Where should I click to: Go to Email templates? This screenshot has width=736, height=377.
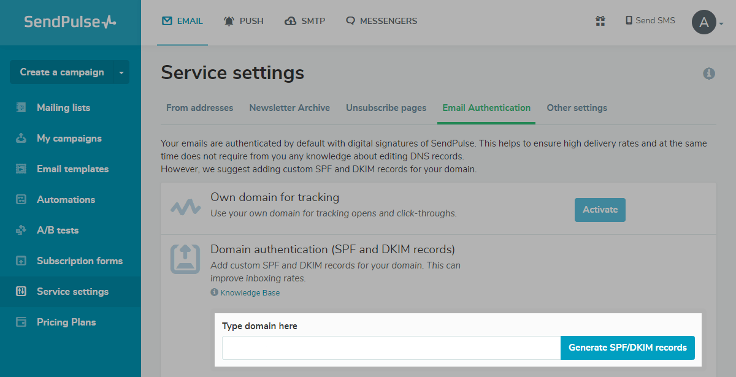72,169
